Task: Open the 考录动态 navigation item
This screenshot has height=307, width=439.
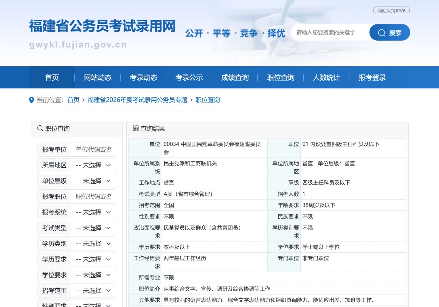Action: (x=143, y=78)
